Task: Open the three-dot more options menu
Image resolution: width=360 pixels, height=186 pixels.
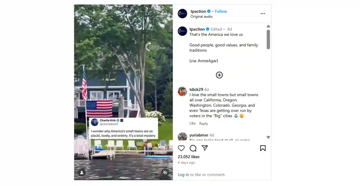Action: coord(263,14)
